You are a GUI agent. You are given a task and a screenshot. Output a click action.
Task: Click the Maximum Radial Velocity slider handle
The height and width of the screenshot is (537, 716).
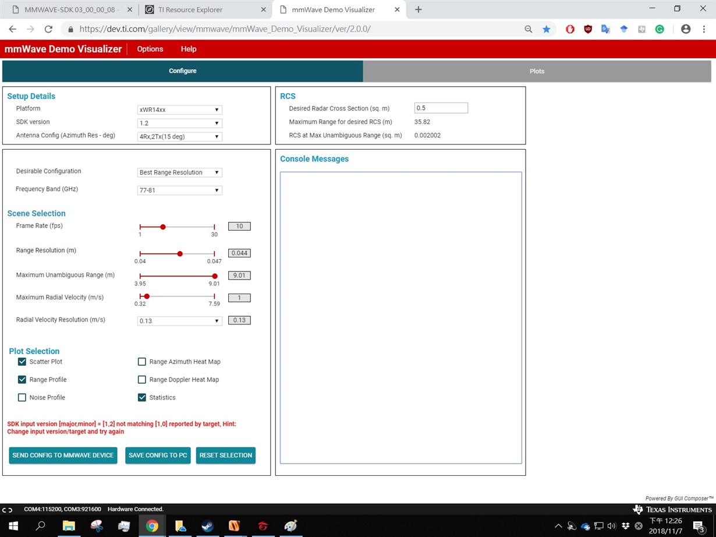click(x=147, y=296)
